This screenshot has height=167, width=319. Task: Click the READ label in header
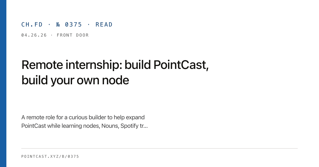coord(104,25)
